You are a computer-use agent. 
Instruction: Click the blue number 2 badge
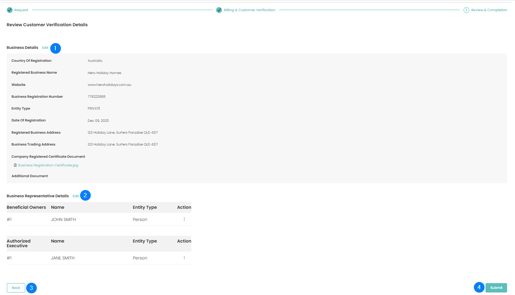pyautogui.click(x=85, y=195)
